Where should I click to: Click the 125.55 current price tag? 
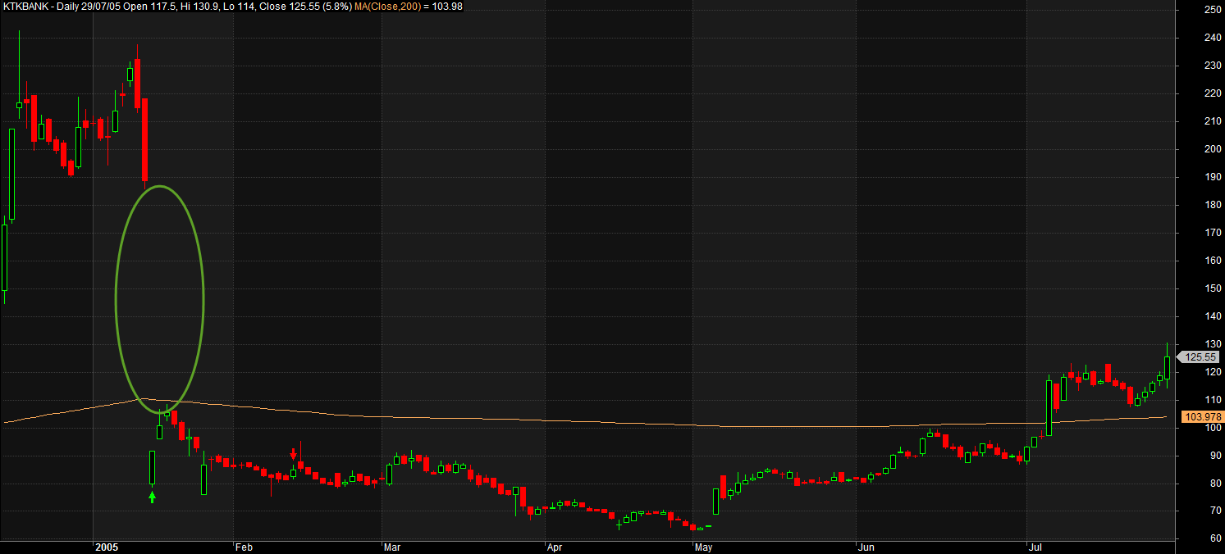[1200, 357]
